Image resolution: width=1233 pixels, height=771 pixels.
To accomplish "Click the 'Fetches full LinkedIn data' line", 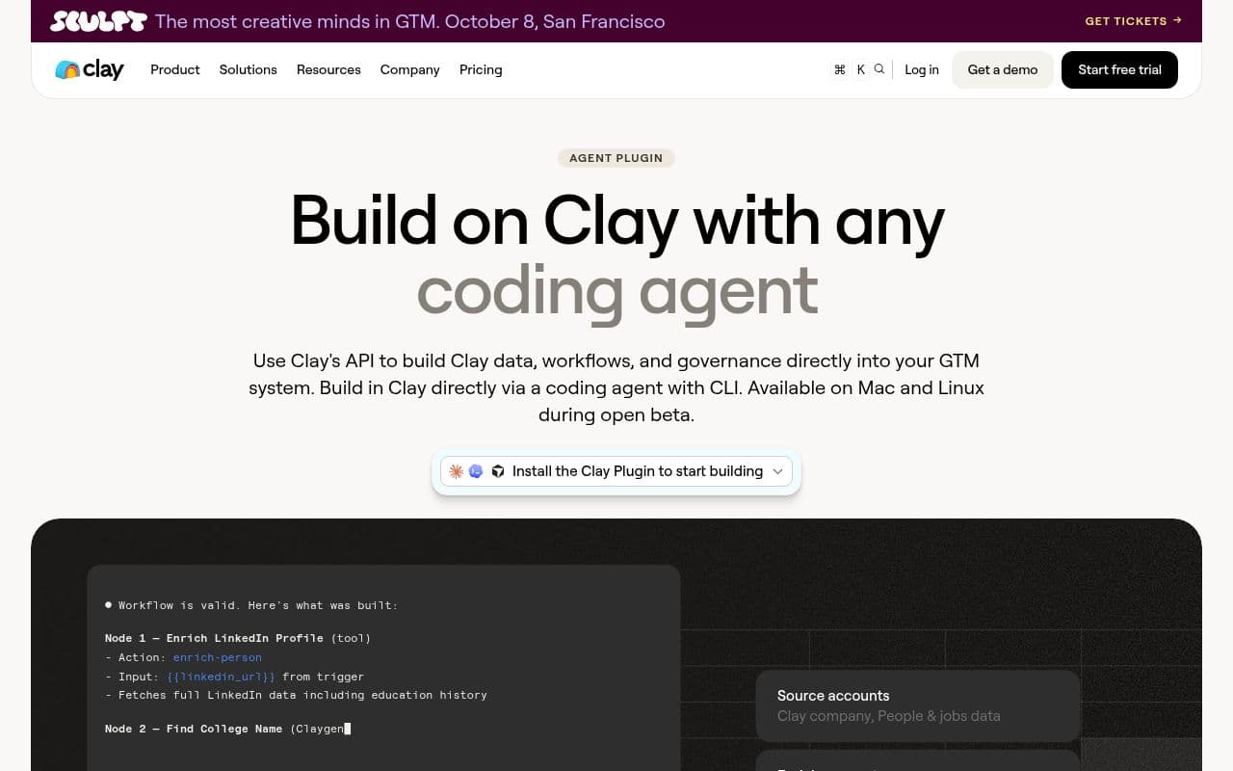I will click(296, 695).
